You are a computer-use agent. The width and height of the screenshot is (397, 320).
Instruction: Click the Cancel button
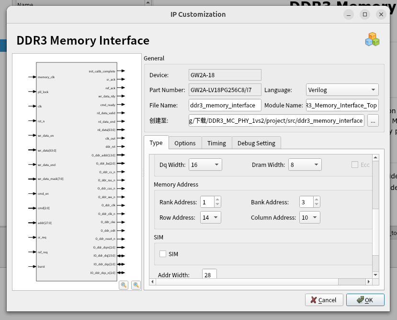coord(324,300)
